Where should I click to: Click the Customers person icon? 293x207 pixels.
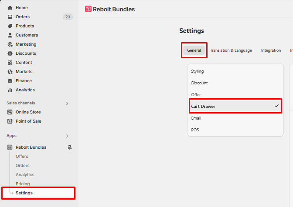click(x=10, y=35)
